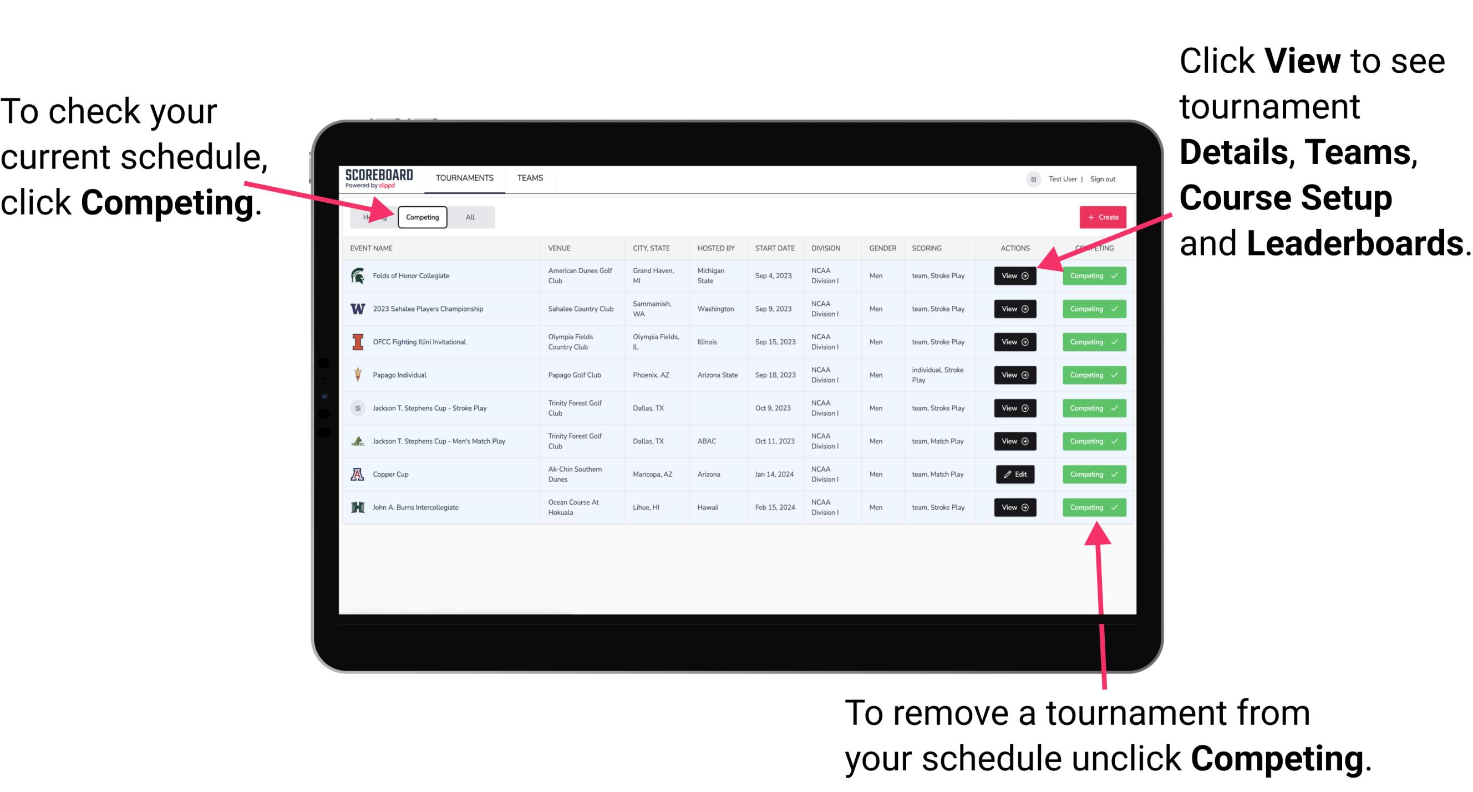This screenshot has height=792, width=1473.
Task: Select the Competing tab filter
Action: pyautogui.click(x=421, y=217)
